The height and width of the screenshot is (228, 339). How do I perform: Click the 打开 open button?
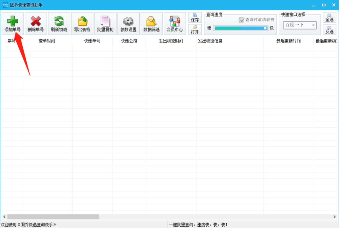[195, 29]
